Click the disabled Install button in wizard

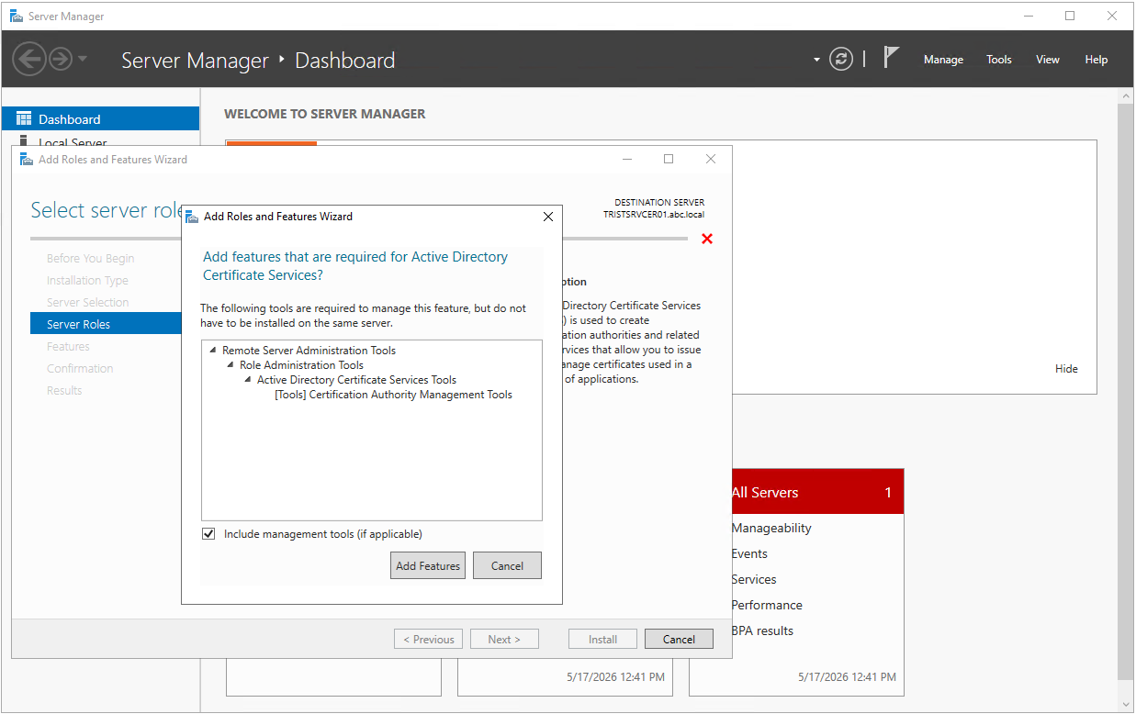click(x=602, y=639)
